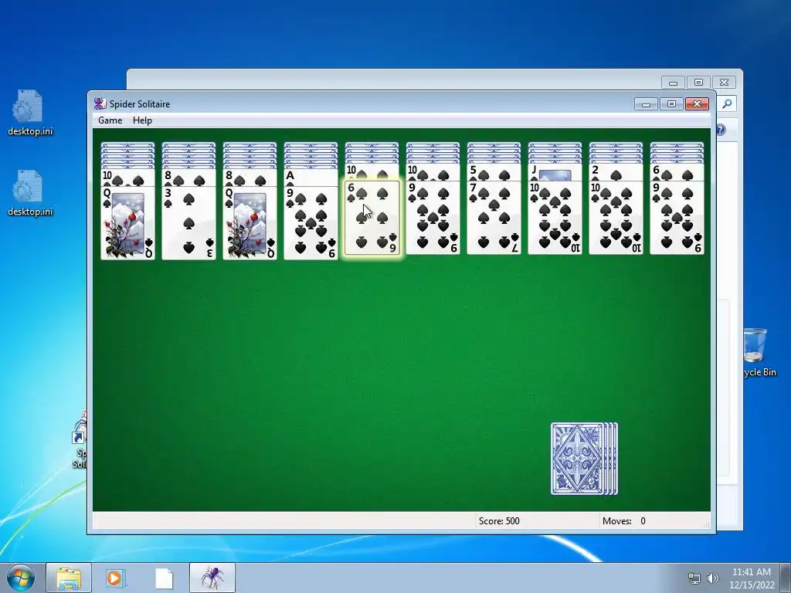Click the Score: 500 status text
The image size is (791, 593).
[499, 521]
